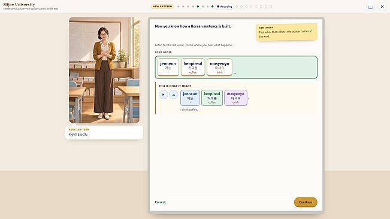Image resolution: width=390 pixels, height=219 pixels.
Task: Open the book icon in top bar
Action: pos(370,7)
